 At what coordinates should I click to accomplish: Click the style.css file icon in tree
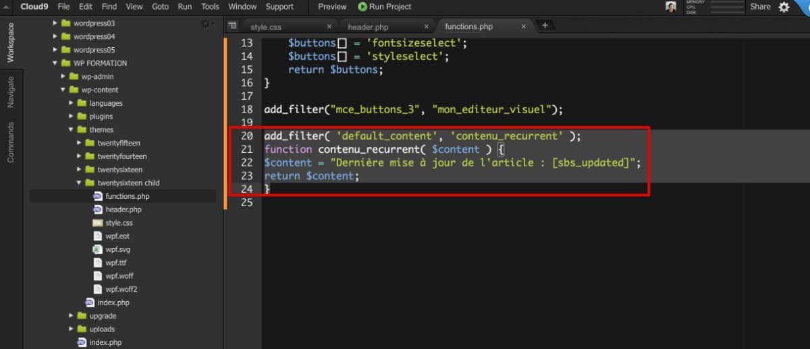click(97, 223)
